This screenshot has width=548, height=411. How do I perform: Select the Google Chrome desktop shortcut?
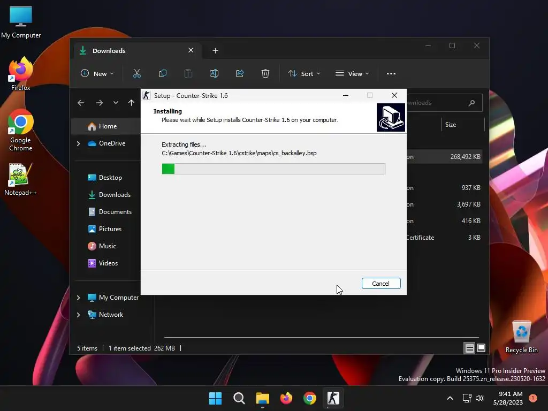pyautogui.click(x=21, y=131)
